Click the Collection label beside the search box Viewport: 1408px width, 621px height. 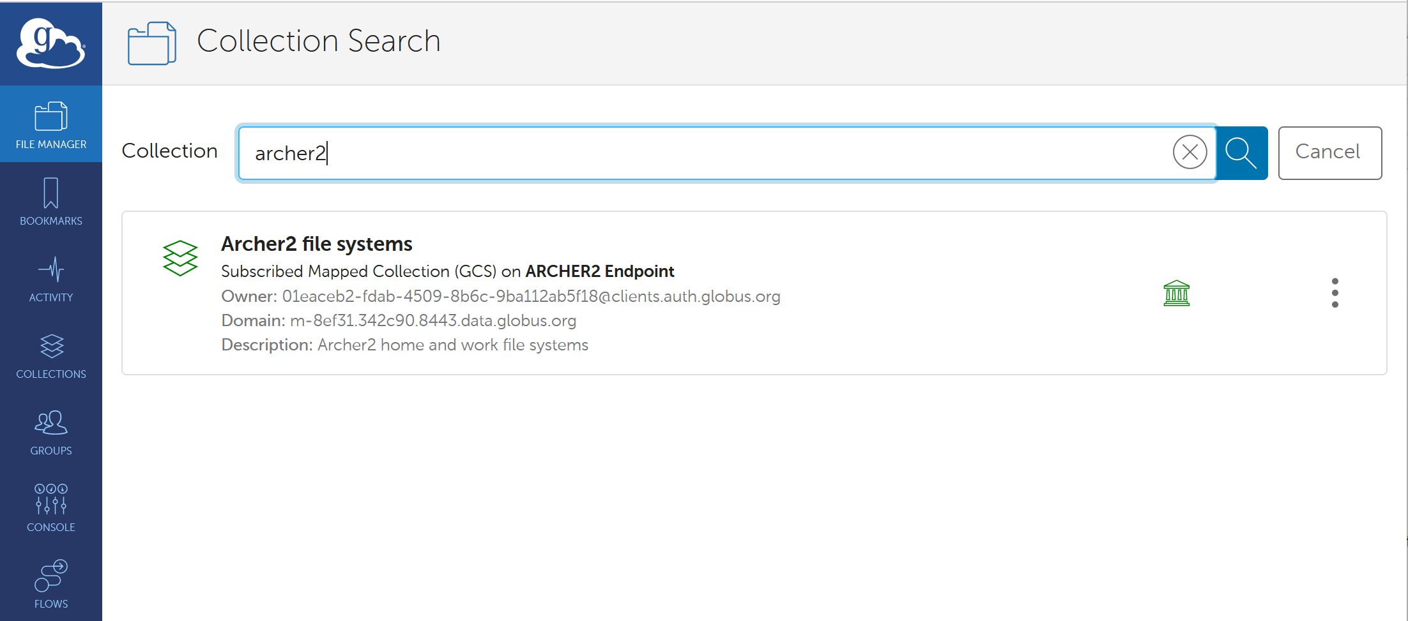click(169, 151)
